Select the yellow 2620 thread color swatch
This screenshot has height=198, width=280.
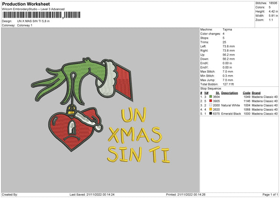coord(210,109)
